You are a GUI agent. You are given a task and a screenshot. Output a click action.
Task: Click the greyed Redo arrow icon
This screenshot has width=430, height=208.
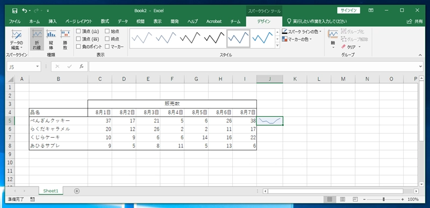37,11
